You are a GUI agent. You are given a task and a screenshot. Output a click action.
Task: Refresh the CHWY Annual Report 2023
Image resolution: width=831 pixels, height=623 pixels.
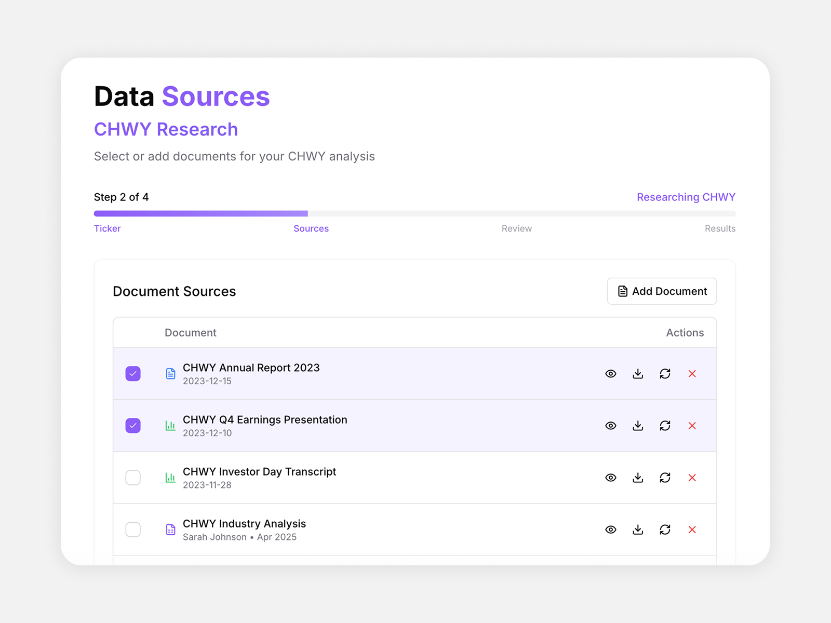click(x=665, y=374)
